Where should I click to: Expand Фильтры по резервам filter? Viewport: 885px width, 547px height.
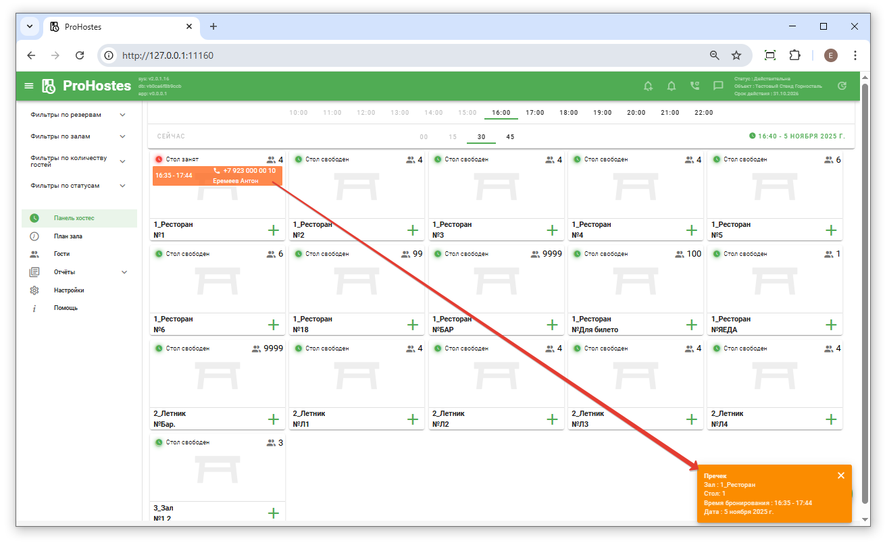tap(122, 115)
